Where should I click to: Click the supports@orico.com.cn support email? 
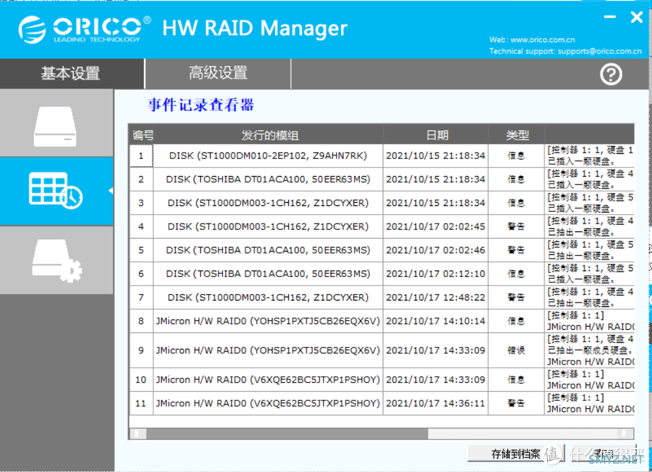[x=600, y=51]
